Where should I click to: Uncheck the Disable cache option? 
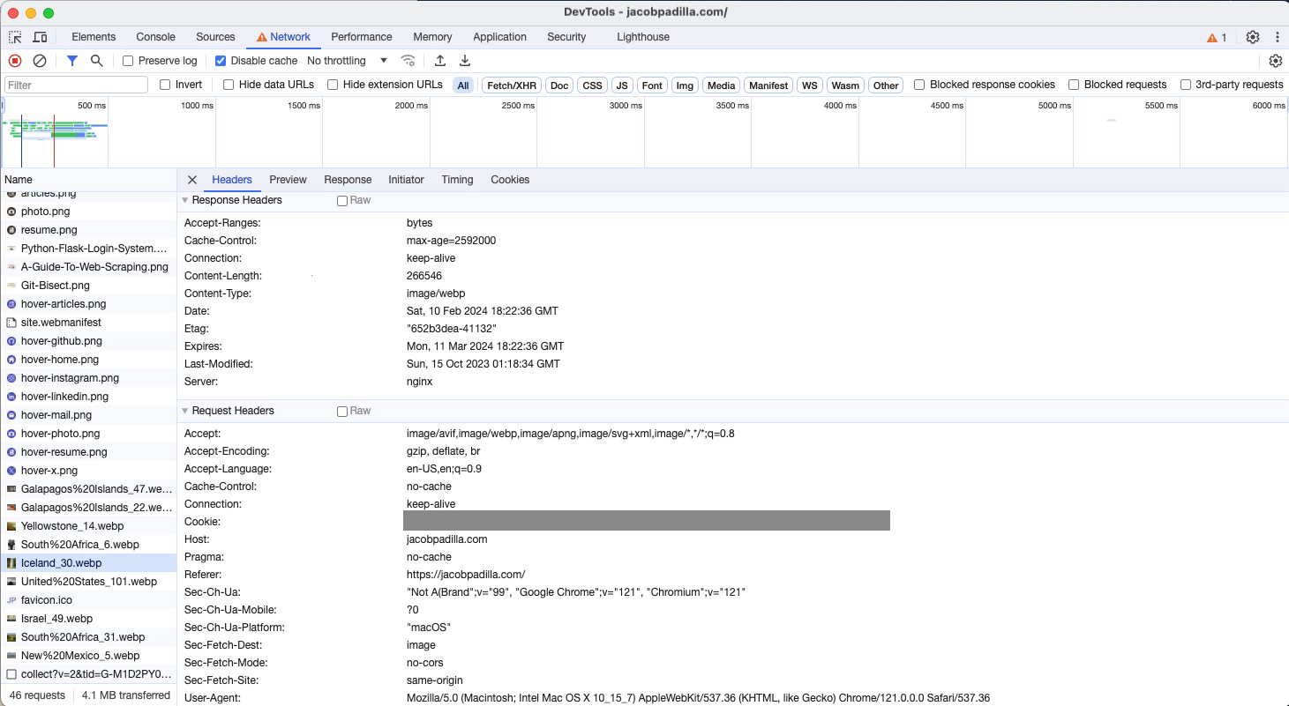[220, 61]
